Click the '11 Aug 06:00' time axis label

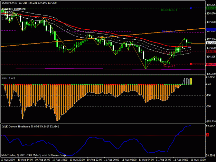click(163, 160)
